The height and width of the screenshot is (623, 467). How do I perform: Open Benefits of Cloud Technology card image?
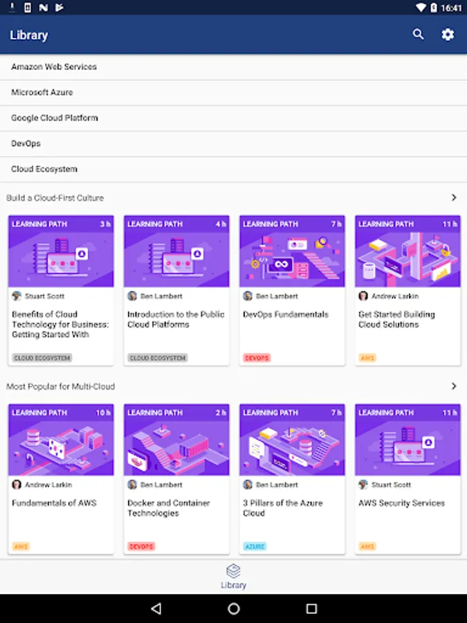61,251
